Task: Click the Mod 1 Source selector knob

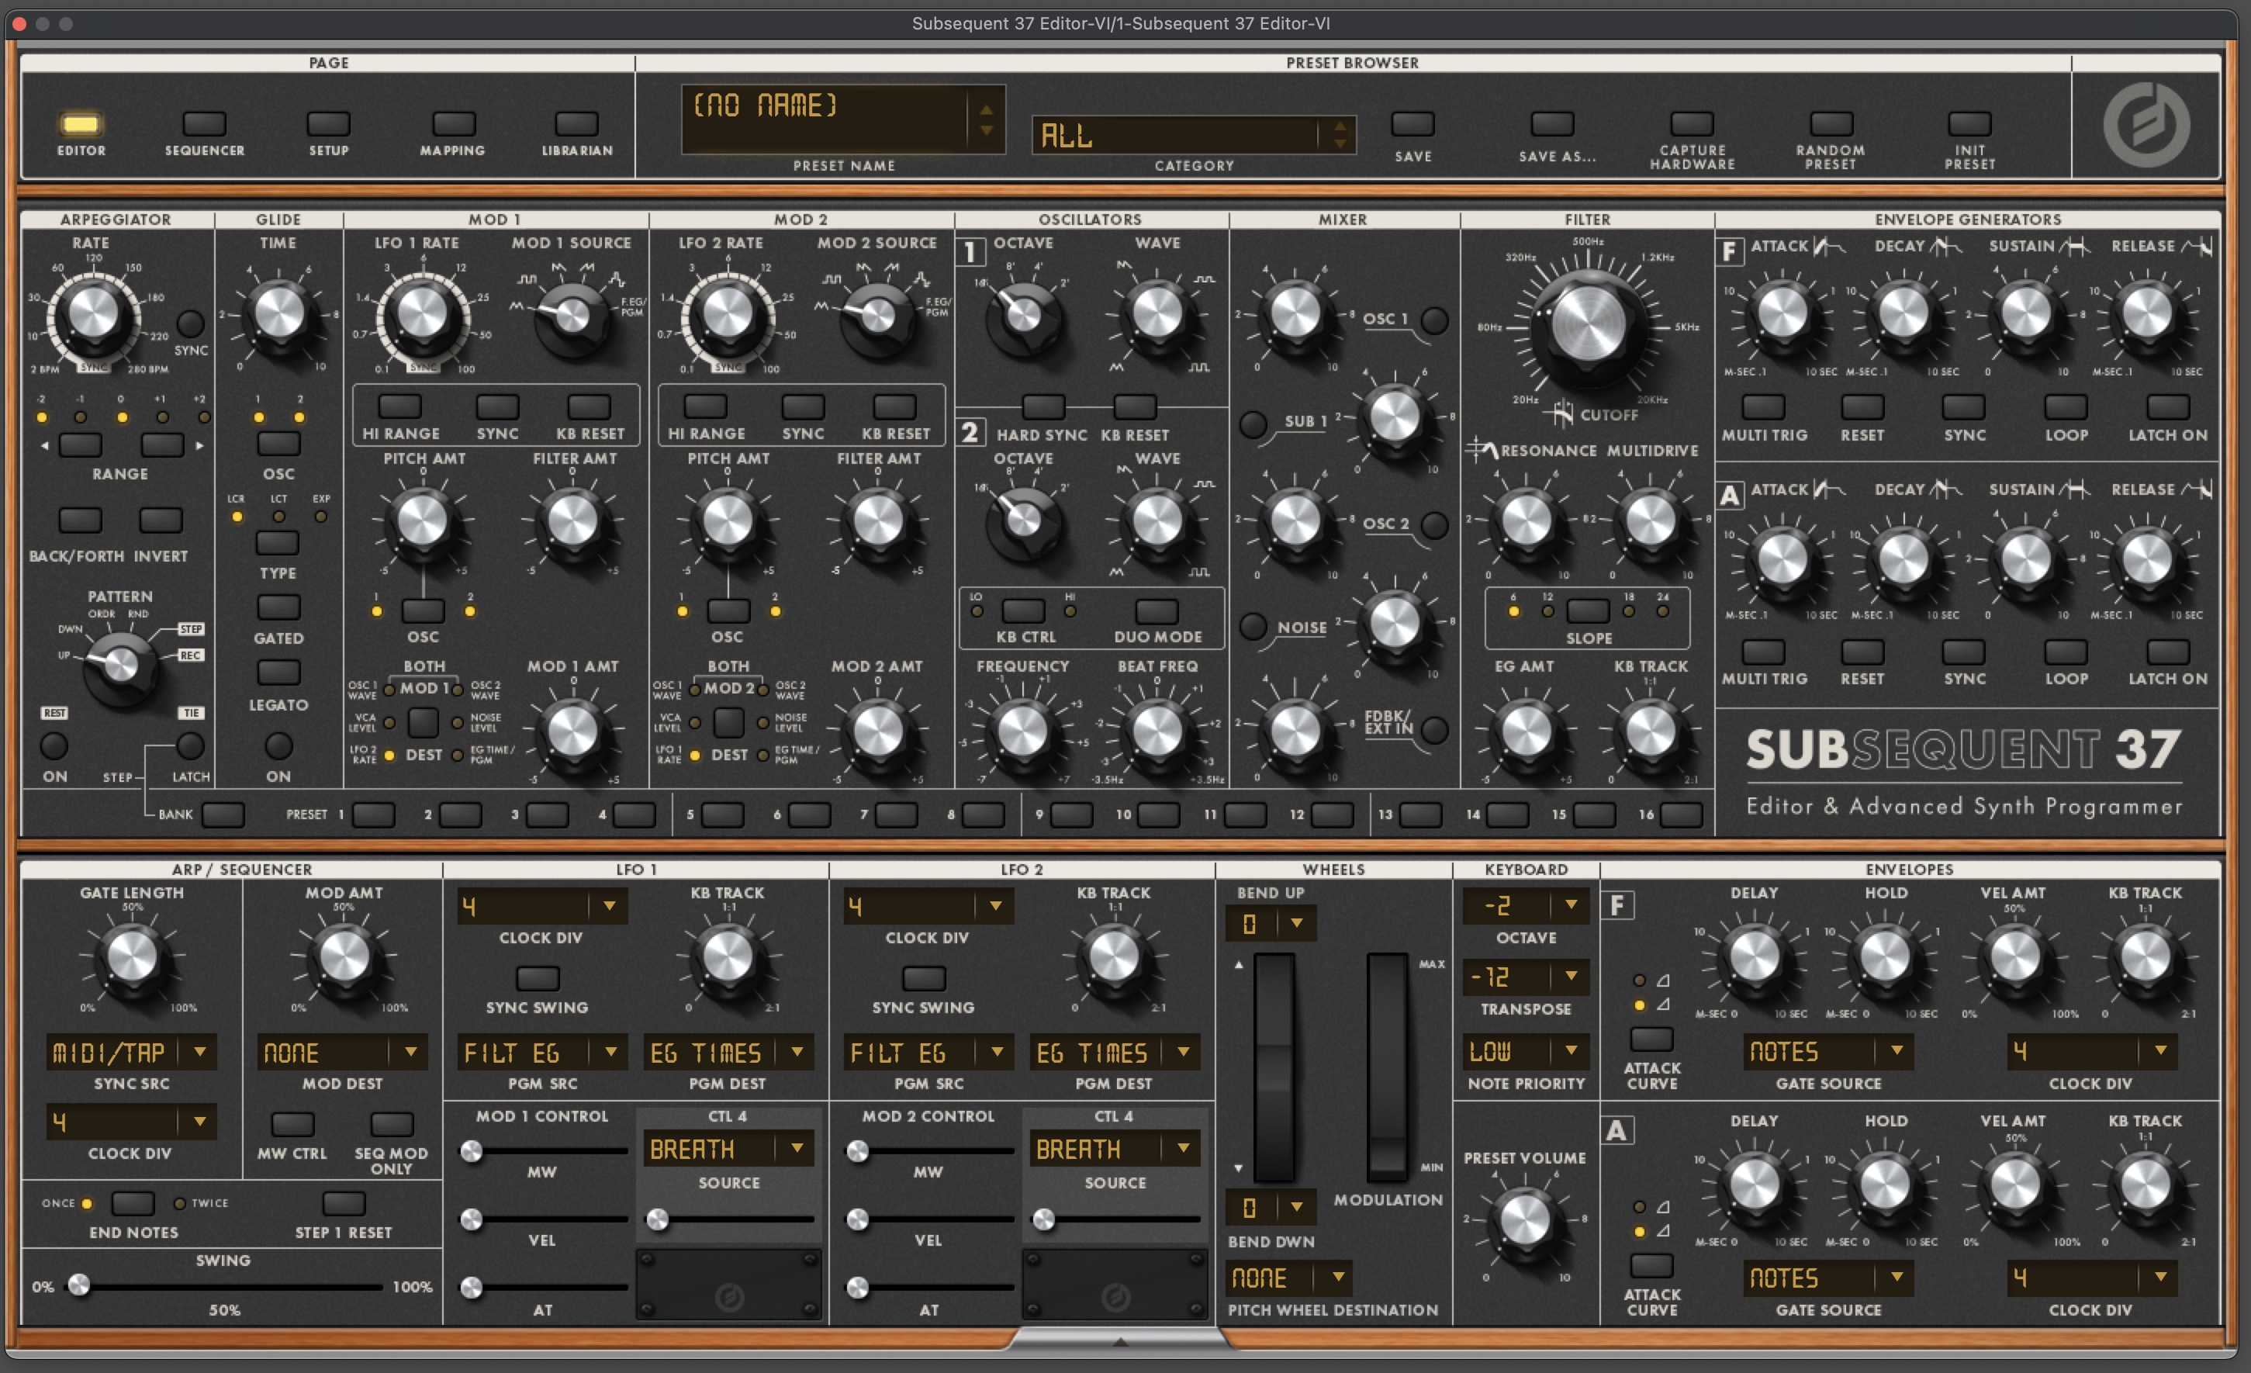Action: pos(572,317)
